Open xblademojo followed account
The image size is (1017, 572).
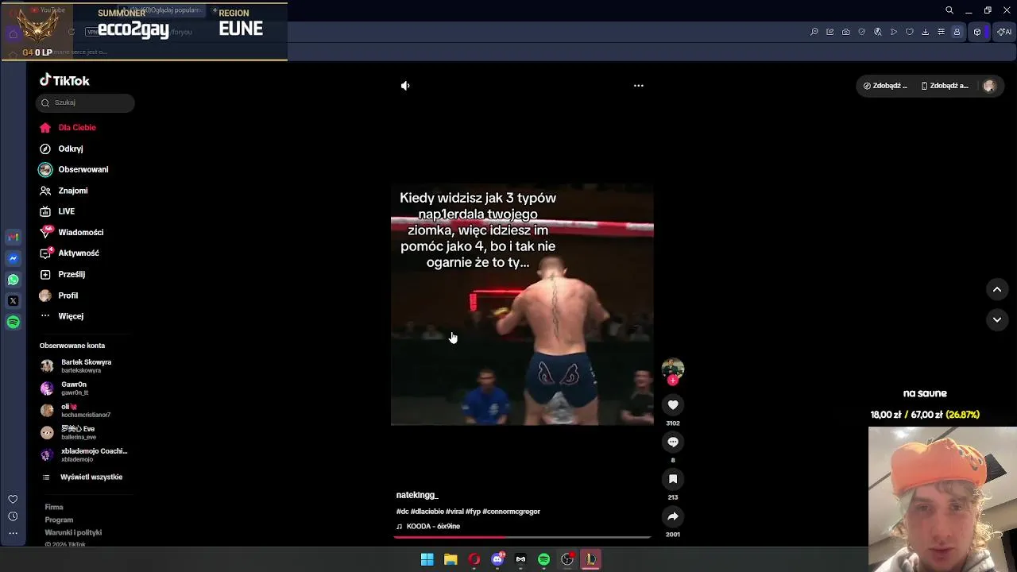(x=84, y=455)
